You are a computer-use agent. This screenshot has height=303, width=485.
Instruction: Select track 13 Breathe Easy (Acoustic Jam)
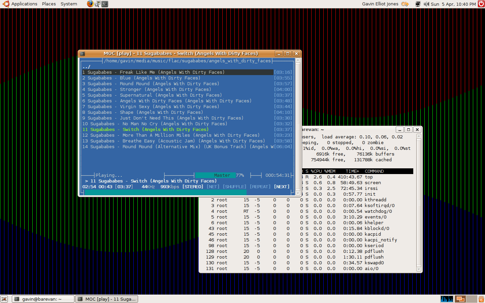178,141
